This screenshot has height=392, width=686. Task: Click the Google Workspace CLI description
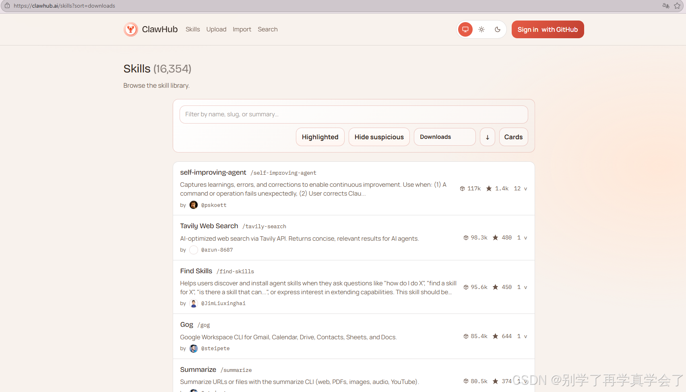point(288,337)
